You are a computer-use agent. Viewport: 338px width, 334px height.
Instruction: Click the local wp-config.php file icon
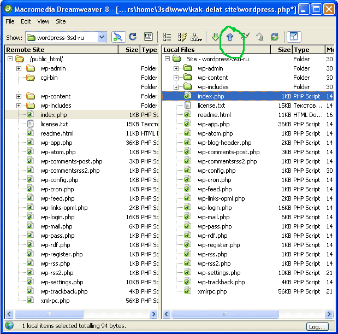[187, 170]
